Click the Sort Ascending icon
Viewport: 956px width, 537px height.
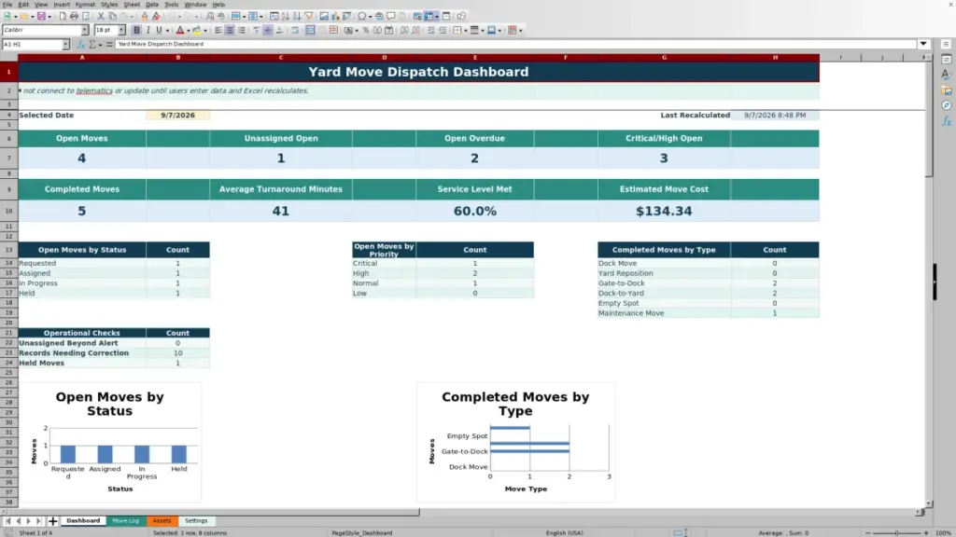point(286,16)
